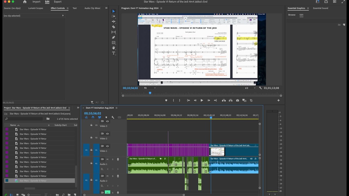Open Program monitor settings wrench
Viewport: 349px width, 196px height.
[260, 88]
